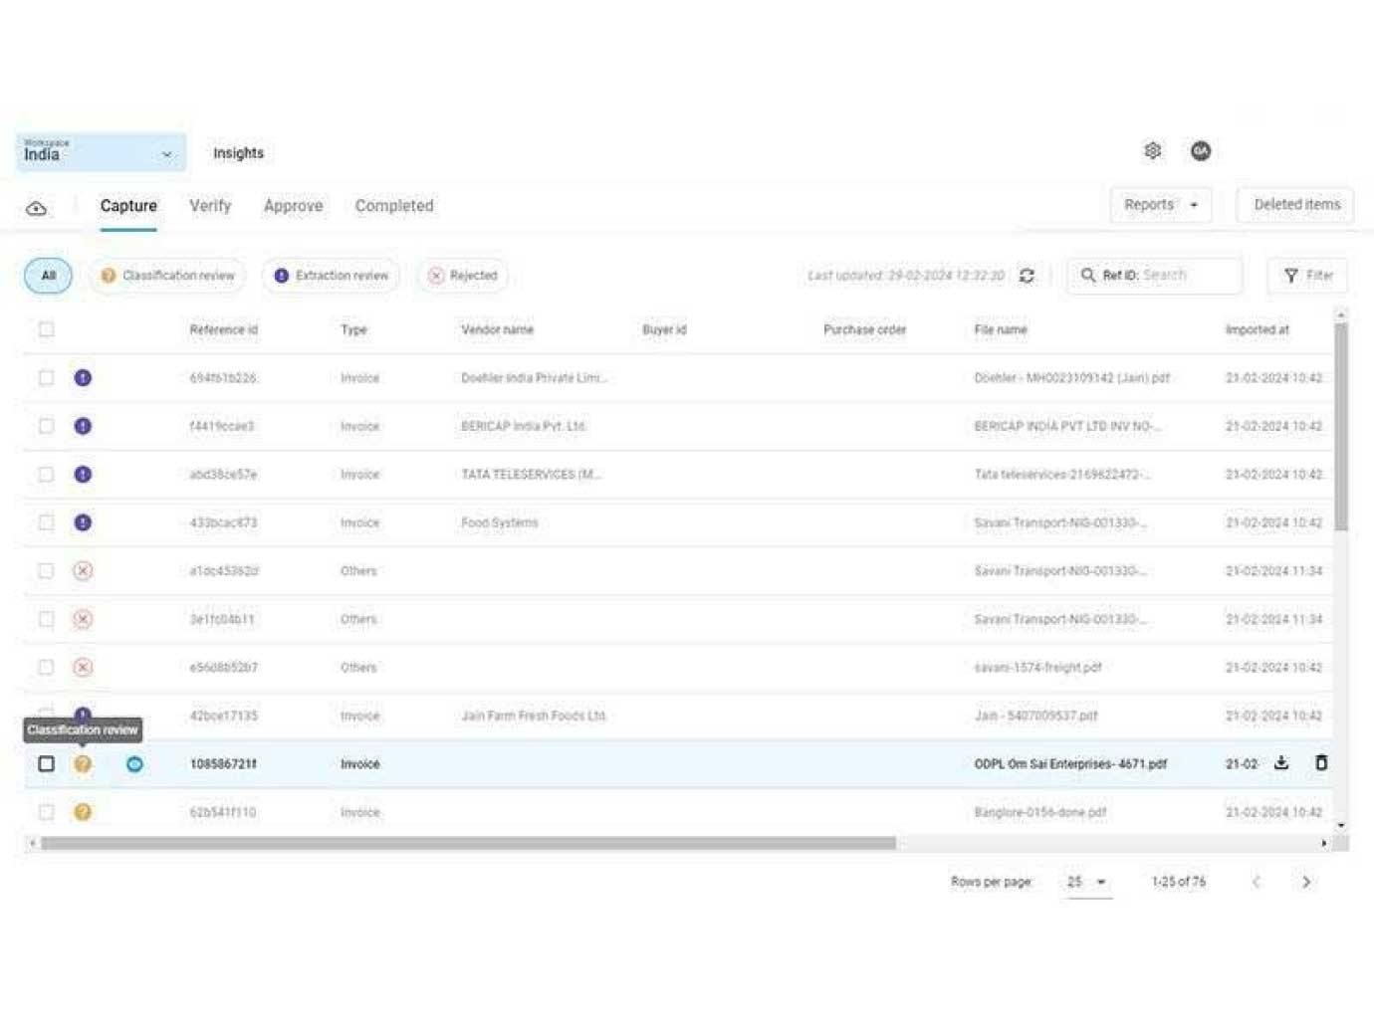1374x1033 pixels.
Task: Click the cloud upload icon
Action: tap(37, 208)
